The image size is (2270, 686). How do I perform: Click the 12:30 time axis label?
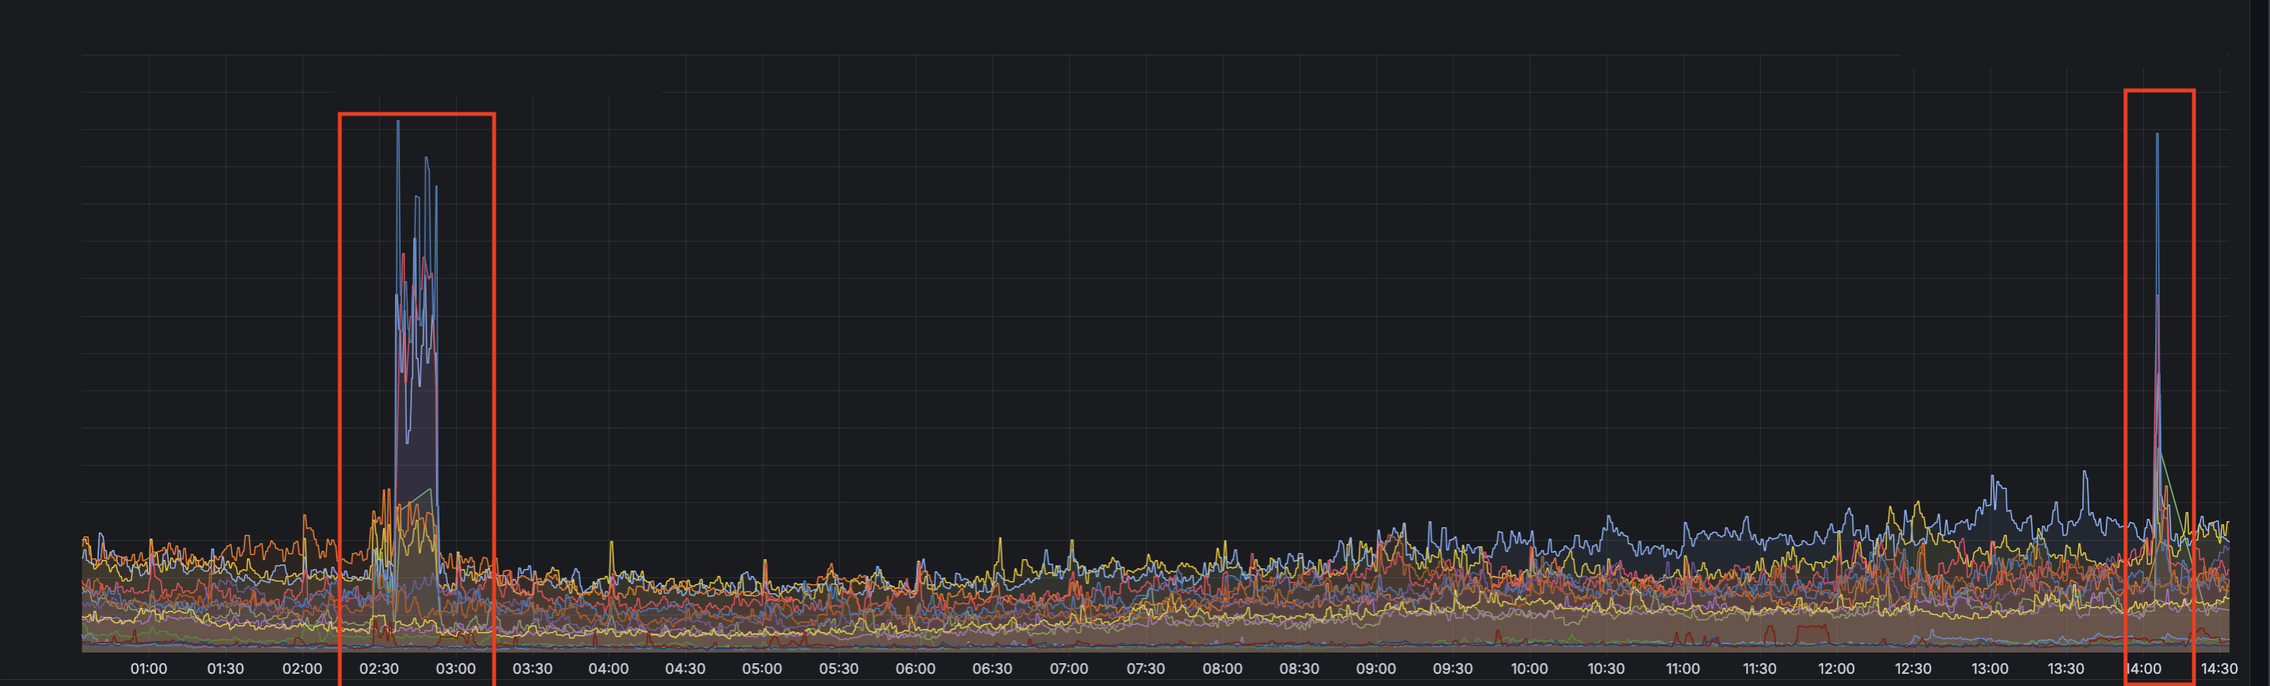tap(1913, 669)
